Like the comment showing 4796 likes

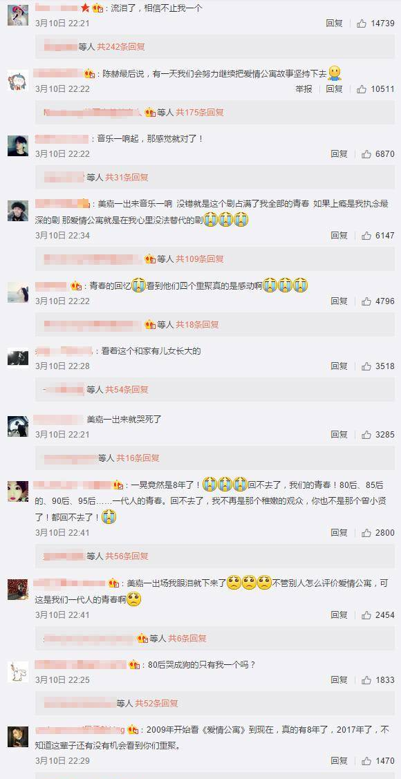pos(366,301)
